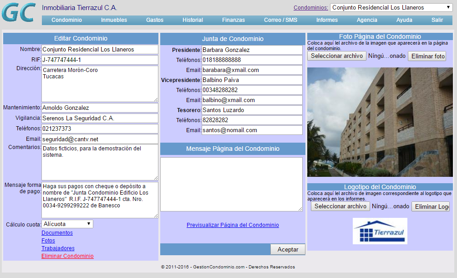The height and width of the screenshot is (278, 457).
Task: Choose file for condominium logo
Action: click(x=340, y=206)
